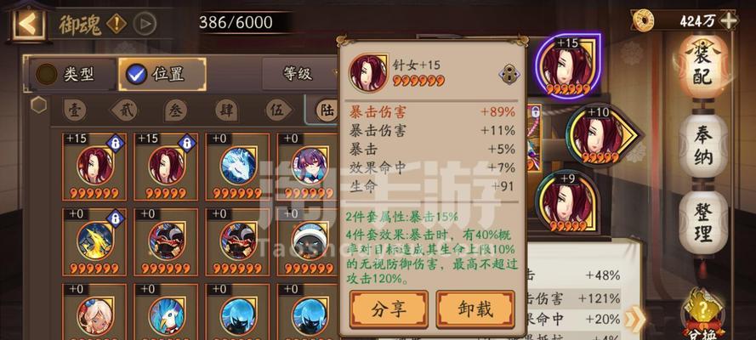
Task: Select the golden lightning soul icon
Action: [95, 241]
